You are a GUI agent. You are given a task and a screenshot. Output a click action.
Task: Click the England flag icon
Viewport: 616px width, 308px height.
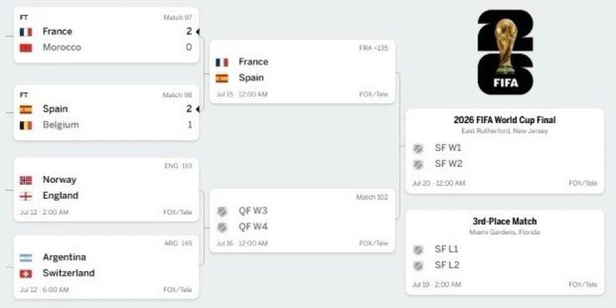(26, 196)
